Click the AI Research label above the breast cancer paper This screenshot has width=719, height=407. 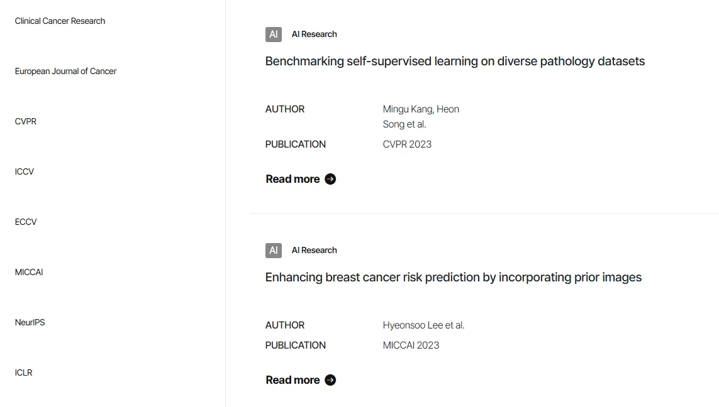pyautogui.click(x=314, y=251)
